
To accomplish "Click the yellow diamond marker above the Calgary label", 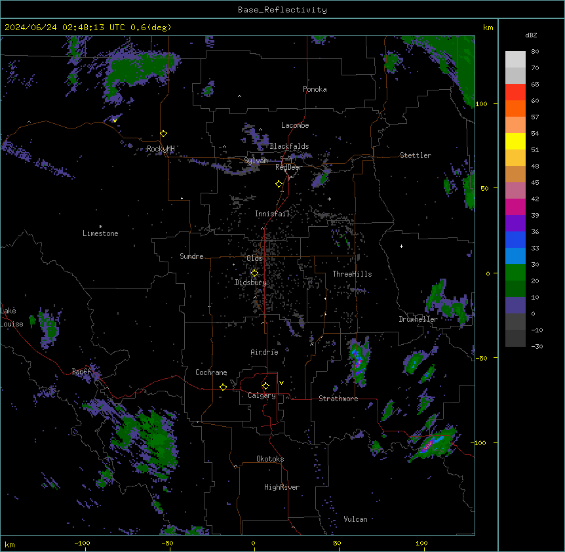I will pos(265,386).
